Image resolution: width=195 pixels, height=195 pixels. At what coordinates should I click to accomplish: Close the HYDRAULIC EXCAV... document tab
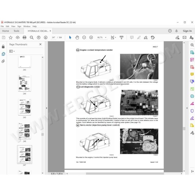[50, 31]
